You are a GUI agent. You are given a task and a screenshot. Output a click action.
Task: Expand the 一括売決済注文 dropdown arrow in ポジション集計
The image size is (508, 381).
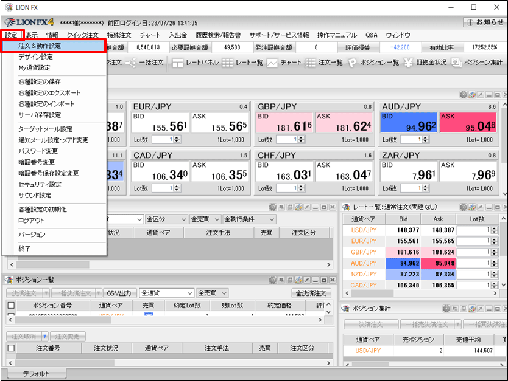click(458, 324)
